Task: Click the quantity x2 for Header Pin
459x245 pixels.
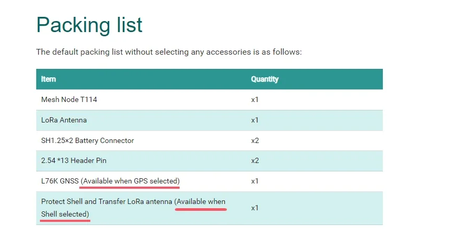Action: point(255,160)
